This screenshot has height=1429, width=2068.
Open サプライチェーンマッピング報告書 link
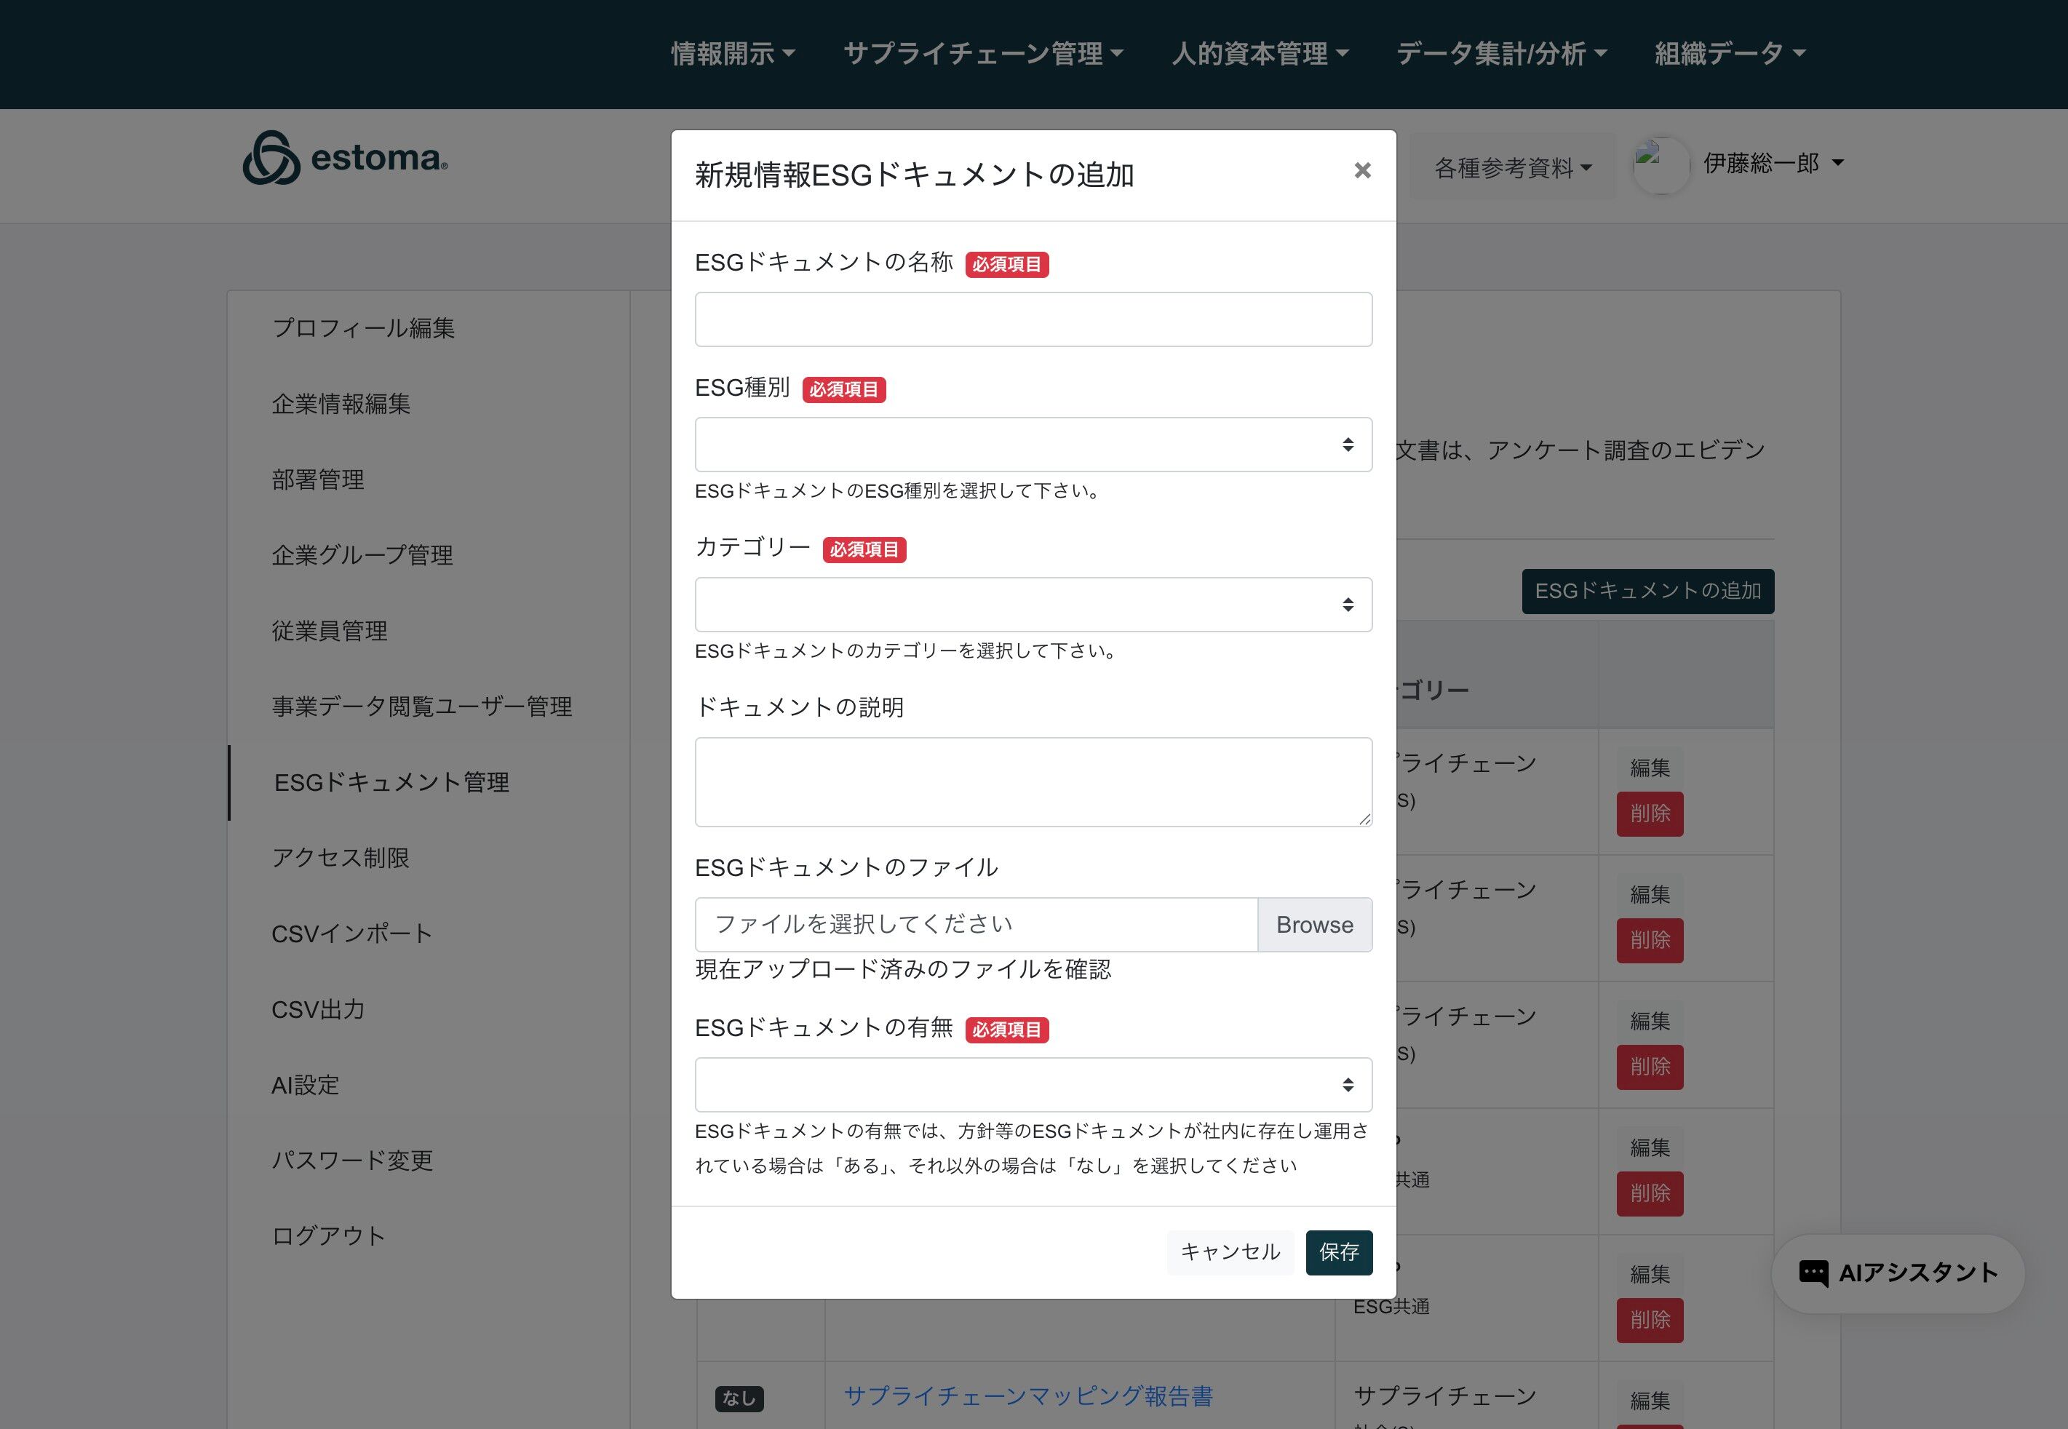click(x=1027, y=1396)
